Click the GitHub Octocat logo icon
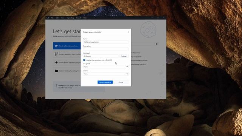The height and width of the screenshot is (136, 242). coord(48,18)
